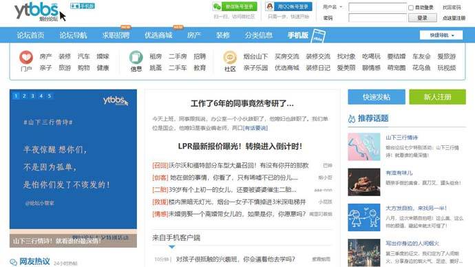This screenshot has height=267, width=475.
Task: Click the phone icon beside 手机版
Action: pos(318,35)
